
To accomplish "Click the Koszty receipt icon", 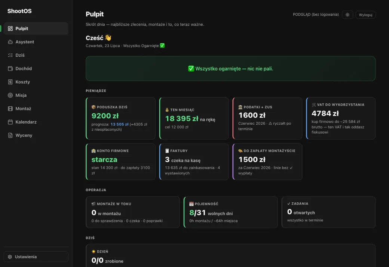I will click(x=10, y=82).
